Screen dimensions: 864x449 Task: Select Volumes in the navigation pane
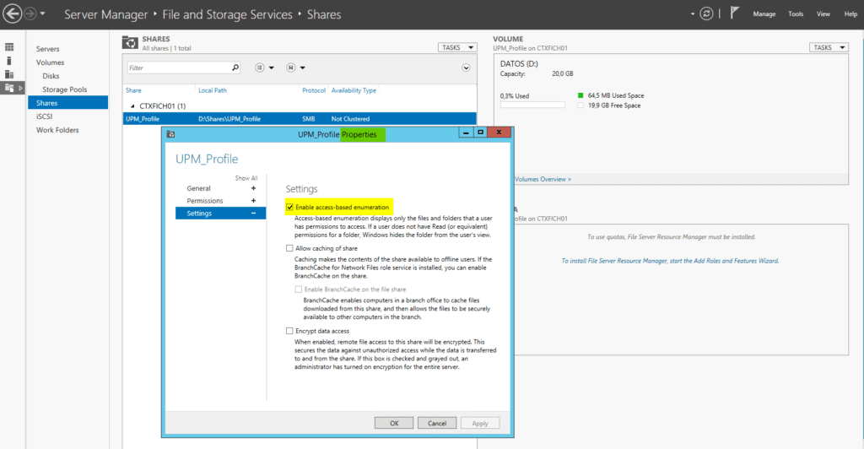tap(50, 62)
